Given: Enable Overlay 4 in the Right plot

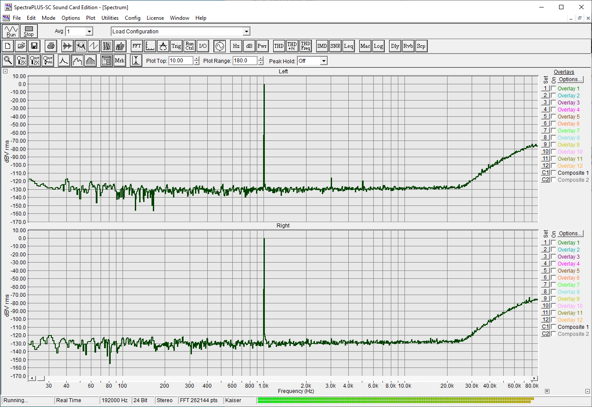Looking at the screenshot, I should coord(553,263).
